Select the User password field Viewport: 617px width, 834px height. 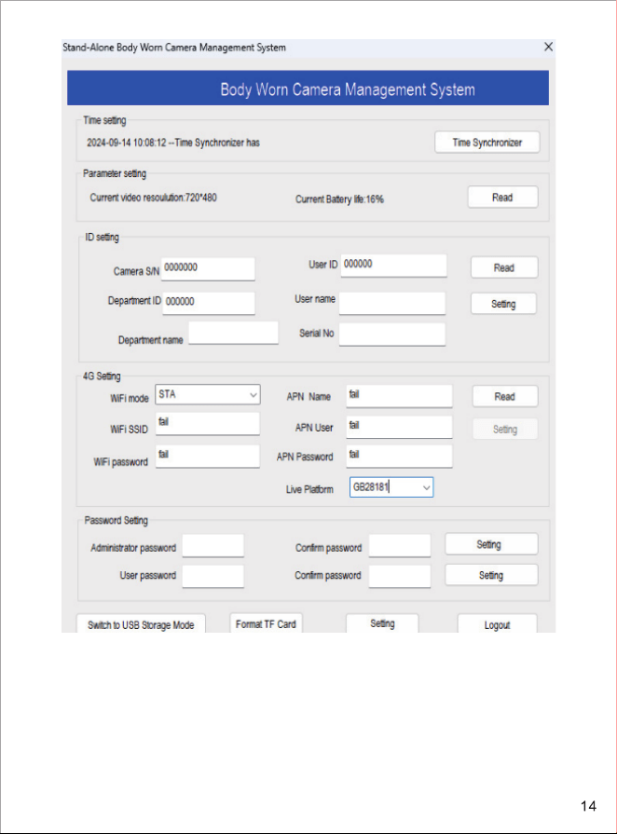[x=213, y=577]
